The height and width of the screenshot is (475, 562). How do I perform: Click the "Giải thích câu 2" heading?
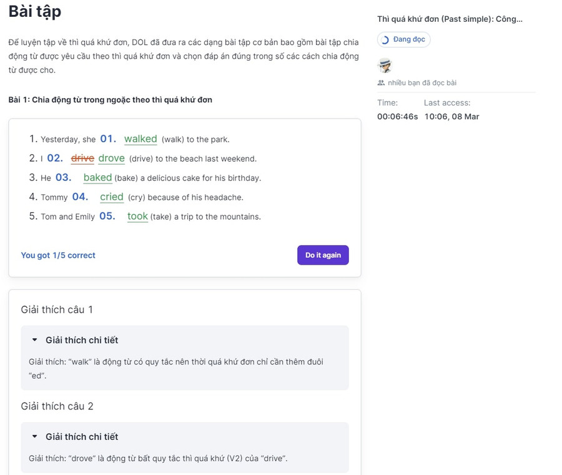coord(57,406)
